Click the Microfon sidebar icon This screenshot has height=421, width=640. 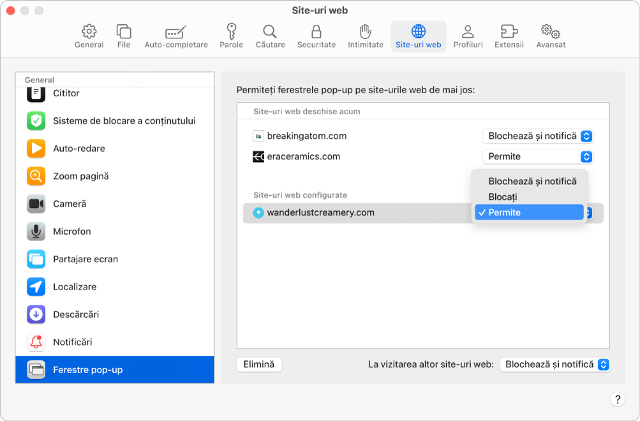(36, 232)
